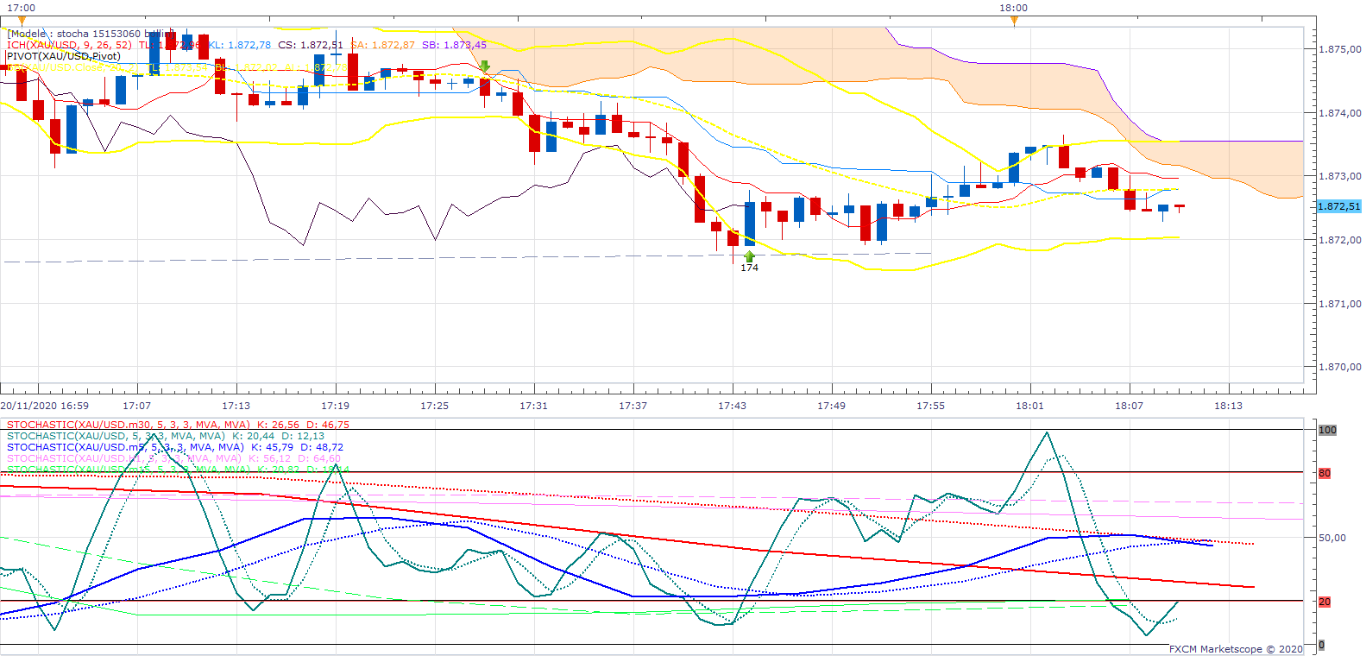Select the green down arrow signal marker
This screenshot has height=656, width=1366.
pos(485,66)
